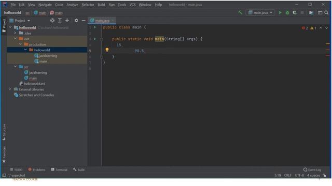Open the Terminal tool window
Screen dimensions: 332x186
(59, 170)
